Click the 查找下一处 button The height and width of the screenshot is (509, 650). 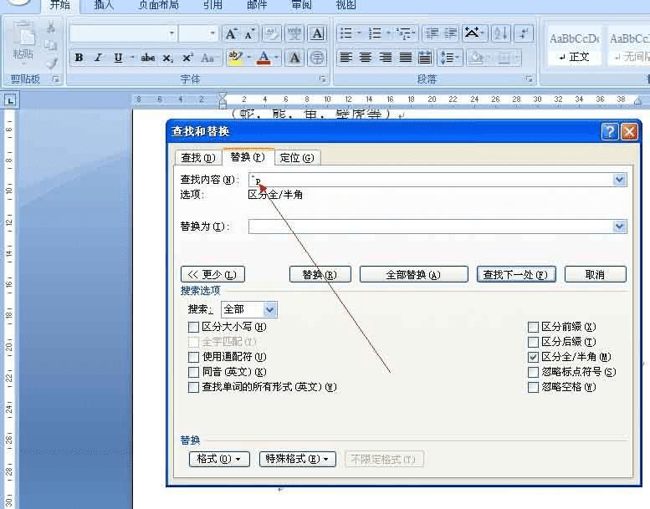pyautogui.click(x=516, y=275)
